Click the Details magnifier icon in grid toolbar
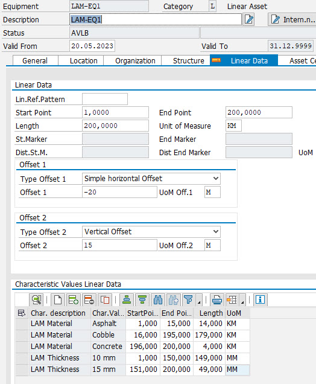 (36, 299)
